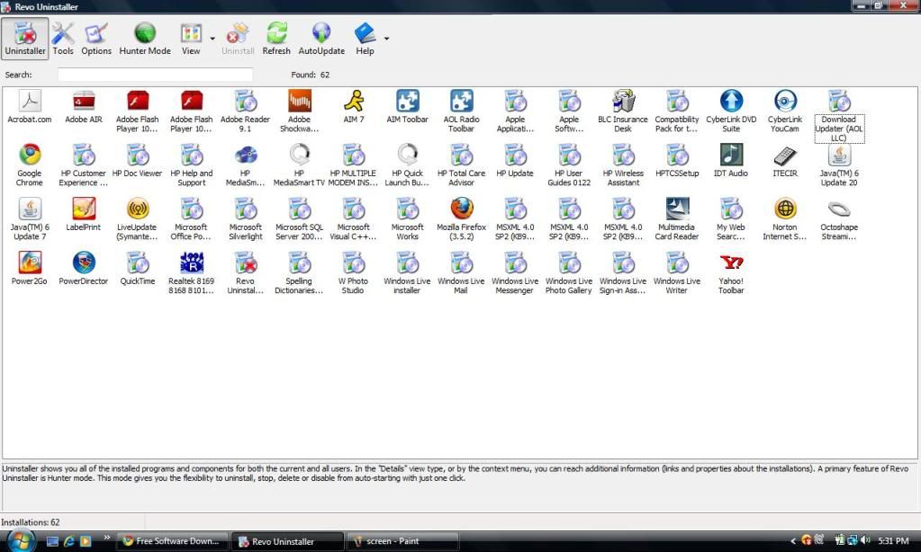This screenshot has width=921, height=552.
Task: Select the Yahoo! Toolbar icon
Action: point(731,263)
